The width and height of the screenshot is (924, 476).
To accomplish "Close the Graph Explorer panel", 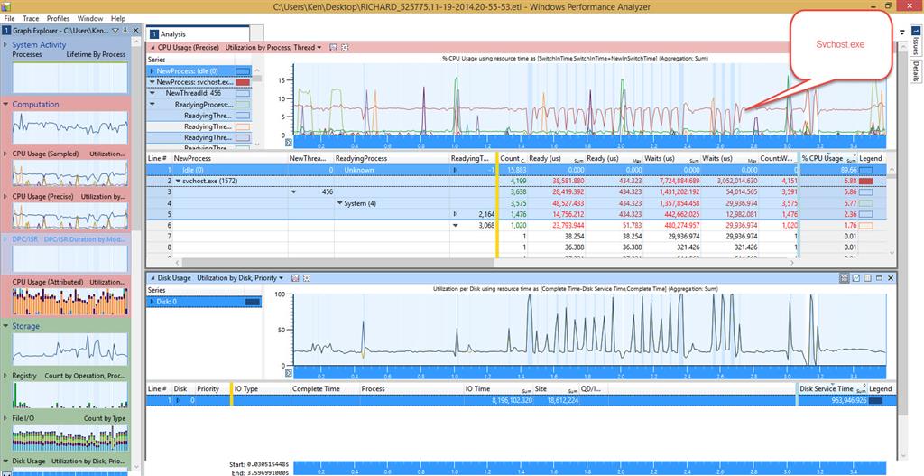I will [135, 30].
